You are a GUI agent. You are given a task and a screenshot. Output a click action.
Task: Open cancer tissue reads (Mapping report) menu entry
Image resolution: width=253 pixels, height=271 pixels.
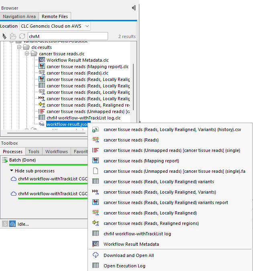click(x=170, y=161)
